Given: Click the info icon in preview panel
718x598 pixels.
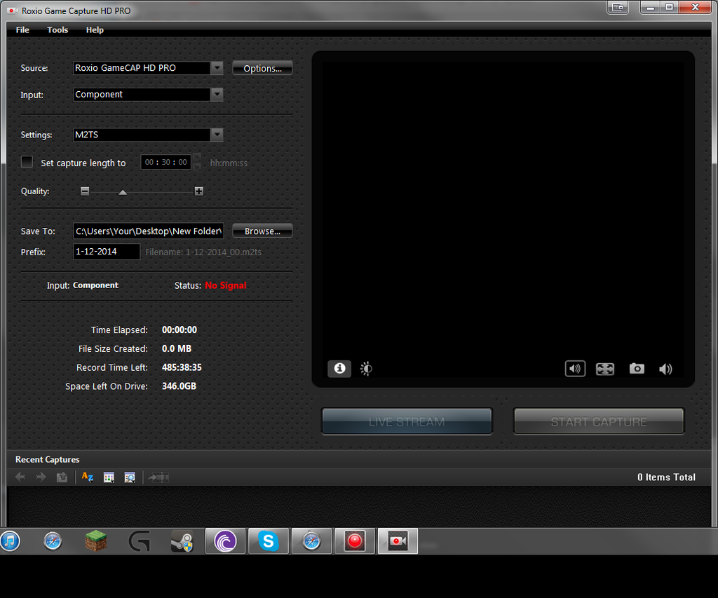Looking at the screenshot, I should 339,368.
